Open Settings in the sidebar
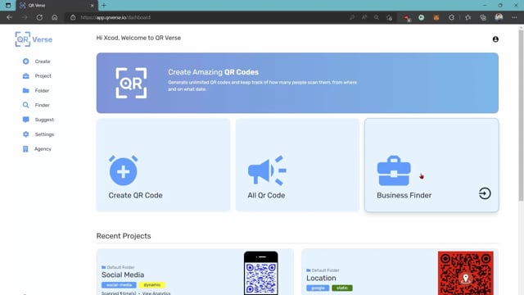The width and height of the screenshot is (524, 295). coord(44,134)
